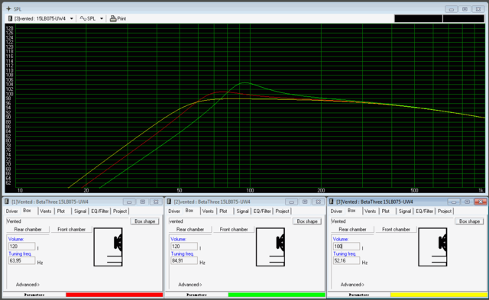The height and width of the screenshot is (300, 489).
Task: Open Driver tab in [2]vented window
Action: pos(174,211)
